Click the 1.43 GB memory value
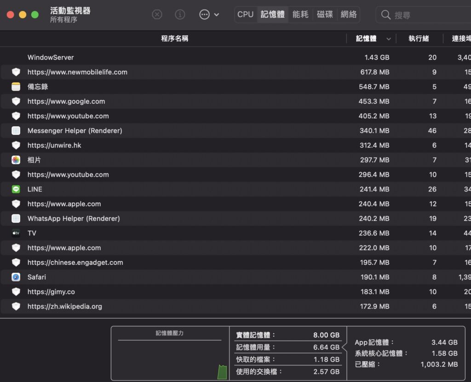The height and width of the screenshot is (382, 471). tap(377, 57)
